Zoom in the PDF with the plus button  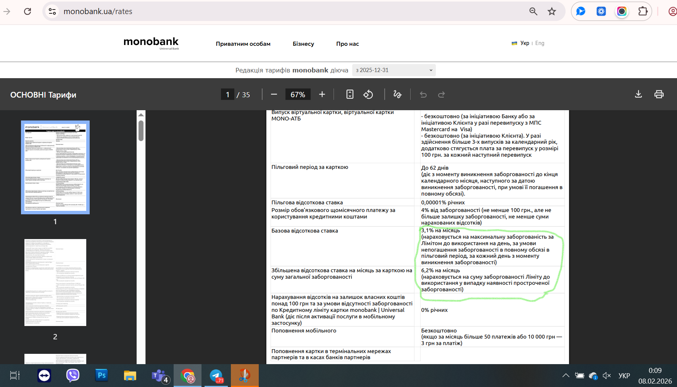[x=322, y=94]
